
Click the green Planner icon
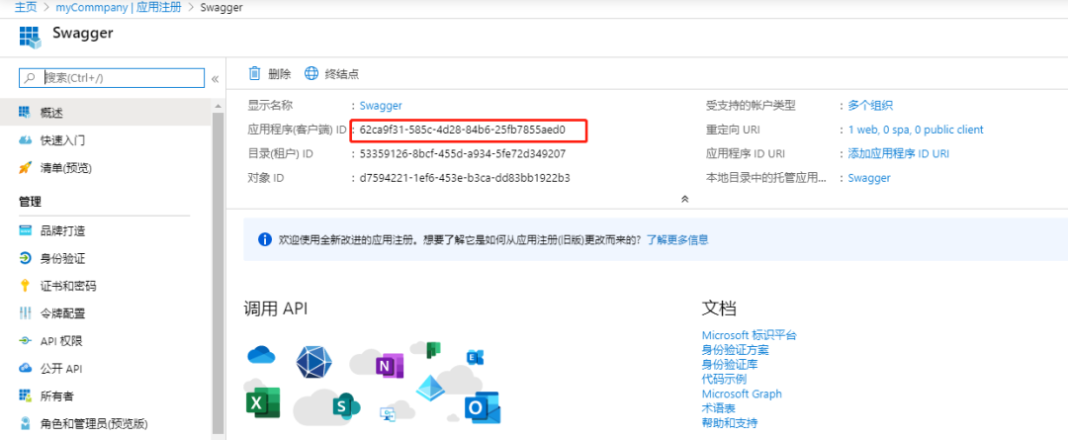(x=432, y=349)
